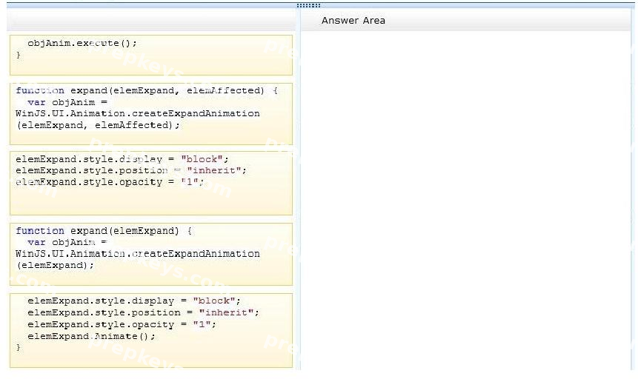Viewport: 638px width, 379px height.
Task: Select the expand(elemExpand) single-parameter function block
Action: [x=151, y=254]
